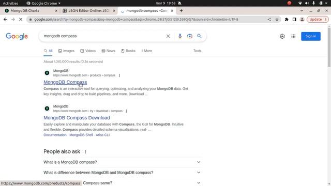This screenshot has height=186, width=331.
Task: Open the MongoDB Compass result link
Action: 65,82
